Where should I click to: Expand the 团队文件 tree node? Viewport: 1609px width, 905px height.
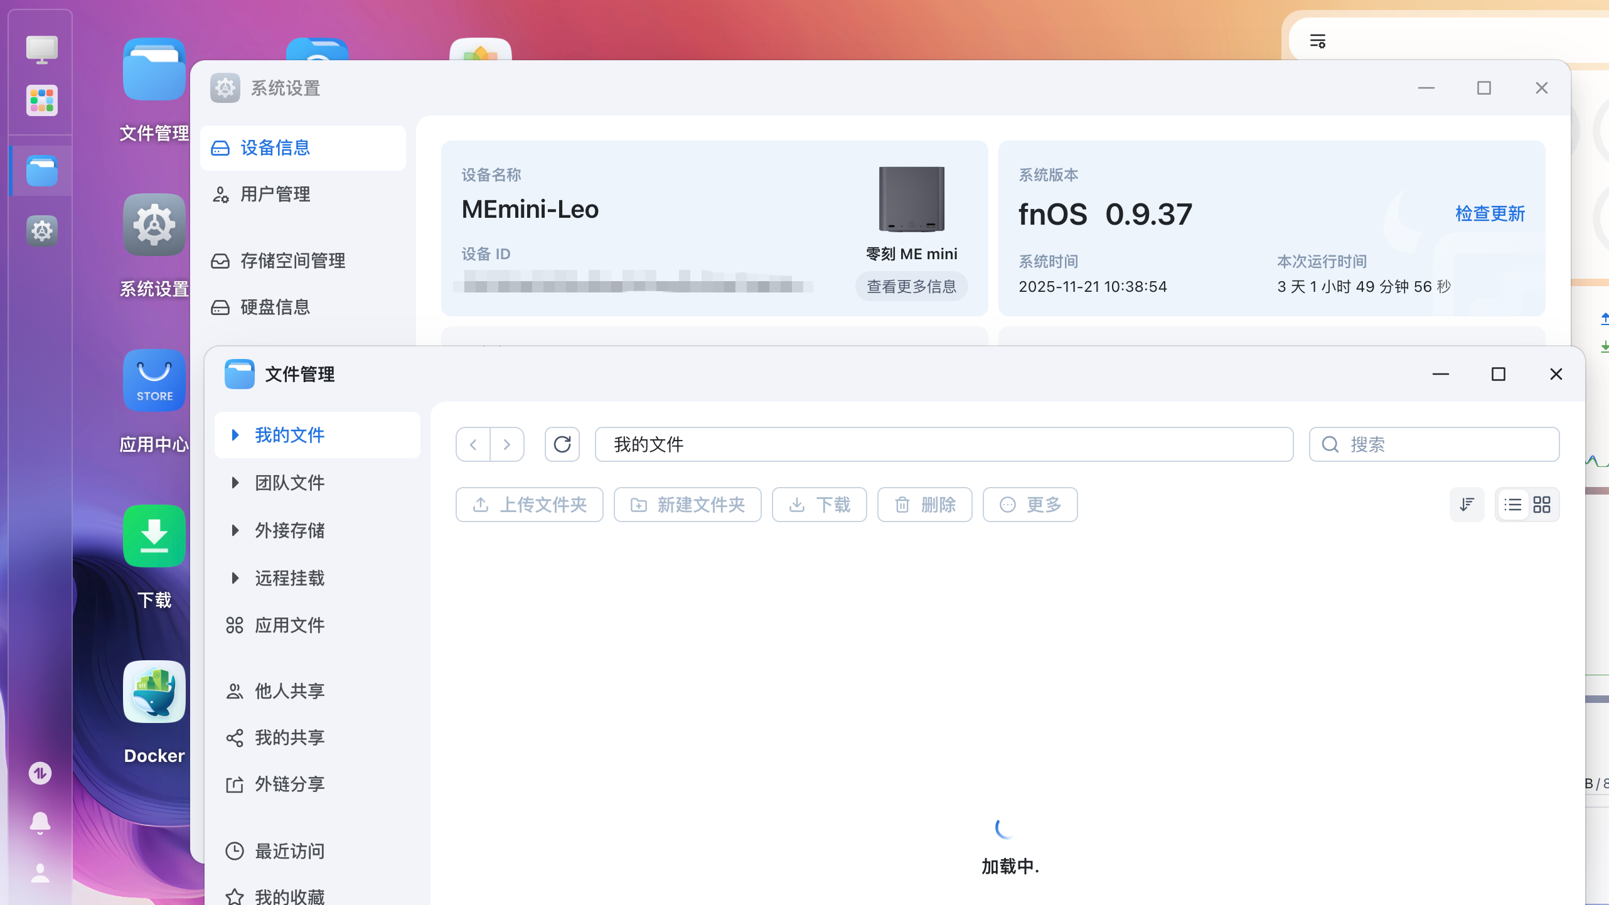click(x=235, y=483)
